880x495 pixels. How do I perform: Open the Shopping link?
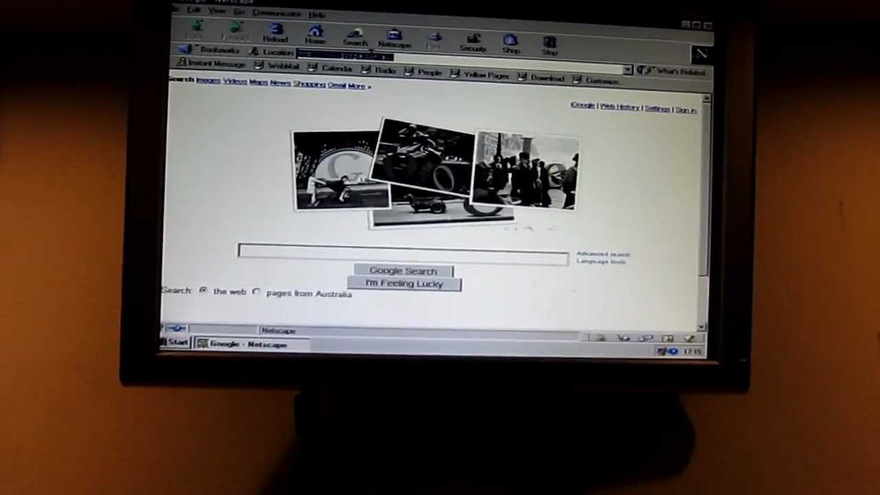pyautogui.click(x=309, y=84)
